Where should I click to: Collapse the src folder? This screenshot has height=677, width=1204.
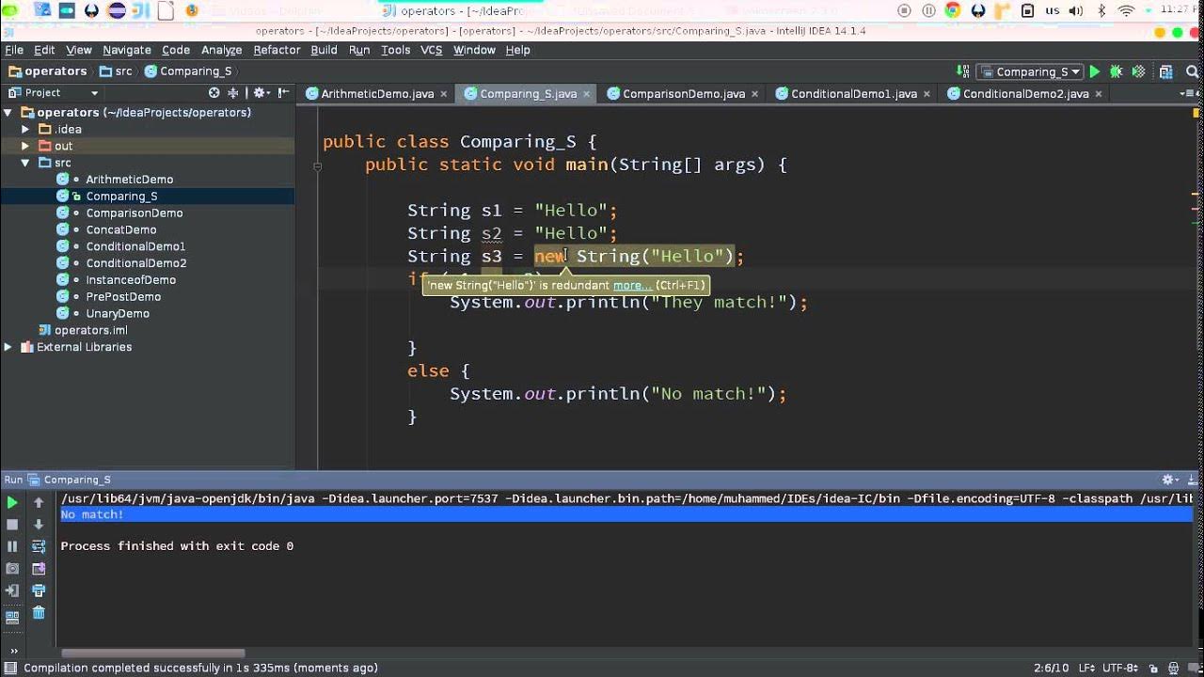point(25,163)
